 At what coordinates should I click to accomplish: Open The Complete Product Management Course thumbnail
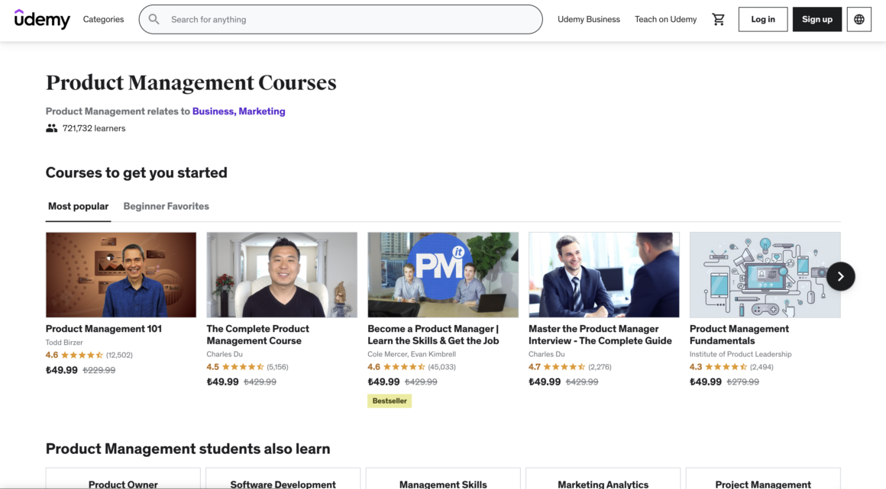point(282,275)
